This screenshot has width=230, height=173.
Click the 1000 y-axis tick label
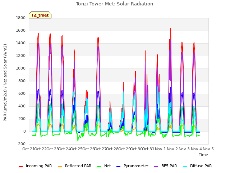pyautogui.click(x=21, y=68)
